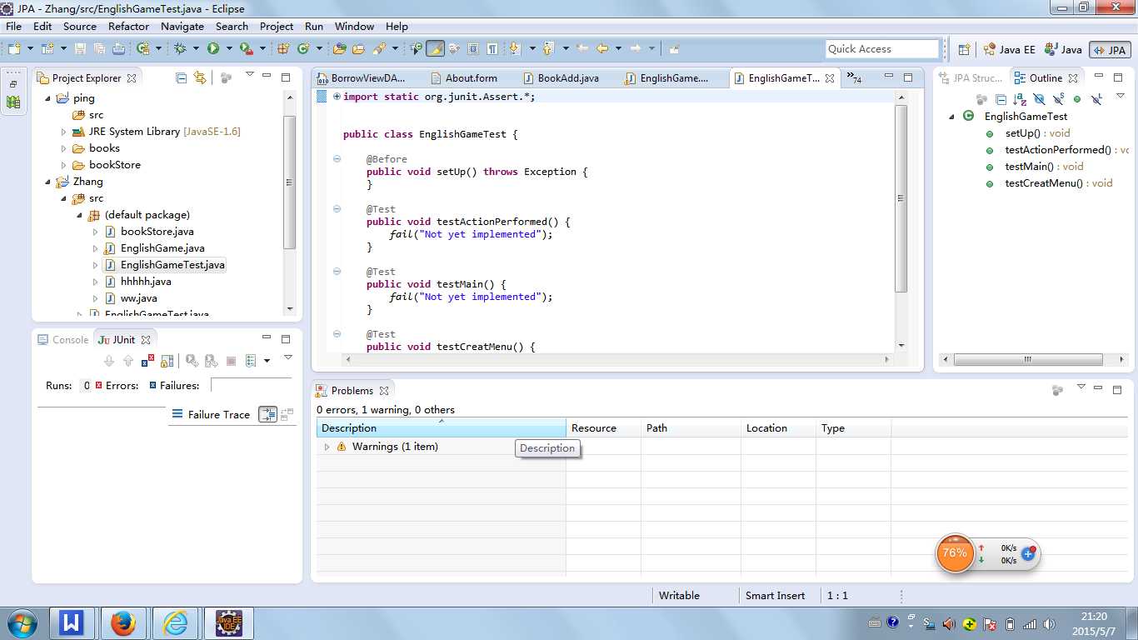The height and width of the screenshot is (640, 1138).
Task: Switch to Java EE perspective
Action: (1010, 49)
